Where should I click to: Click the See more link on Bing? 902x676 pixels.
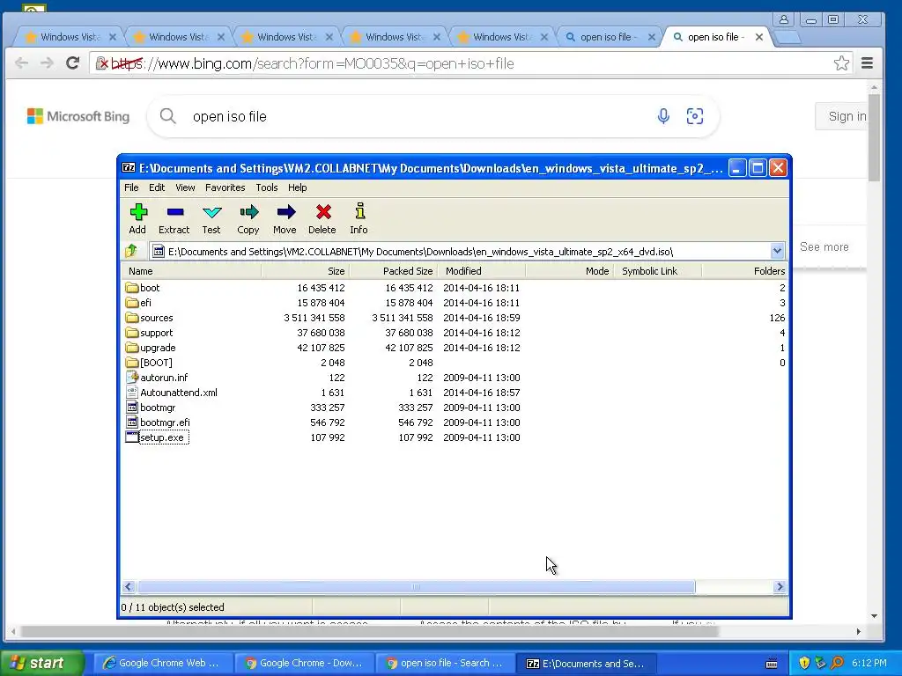(824, 246)
